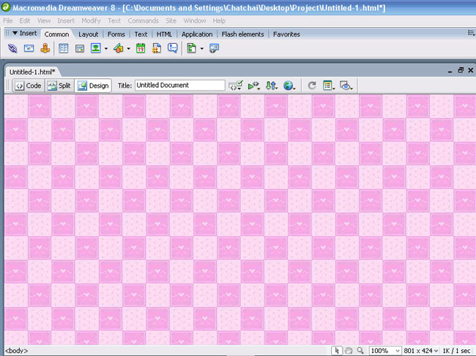Image resolution: width=476 pixels, height=356 pixels.
Task: Switch to Split view
Action: [59, 86]
